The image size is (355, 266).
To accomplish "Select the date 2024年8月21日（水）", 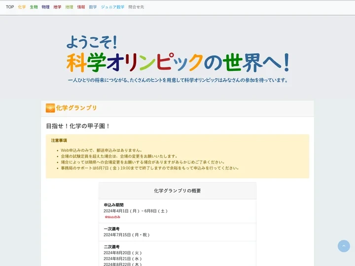I will [123, 259].
